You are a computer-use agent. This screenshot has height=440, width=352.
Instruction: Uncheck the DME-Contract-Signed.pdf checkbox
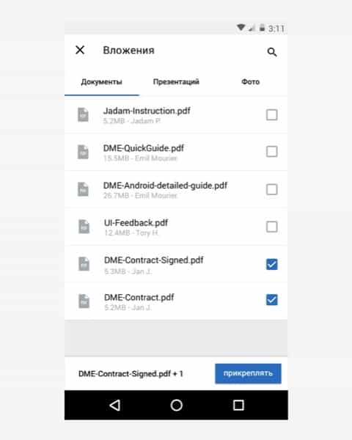[x=272, y=264]
